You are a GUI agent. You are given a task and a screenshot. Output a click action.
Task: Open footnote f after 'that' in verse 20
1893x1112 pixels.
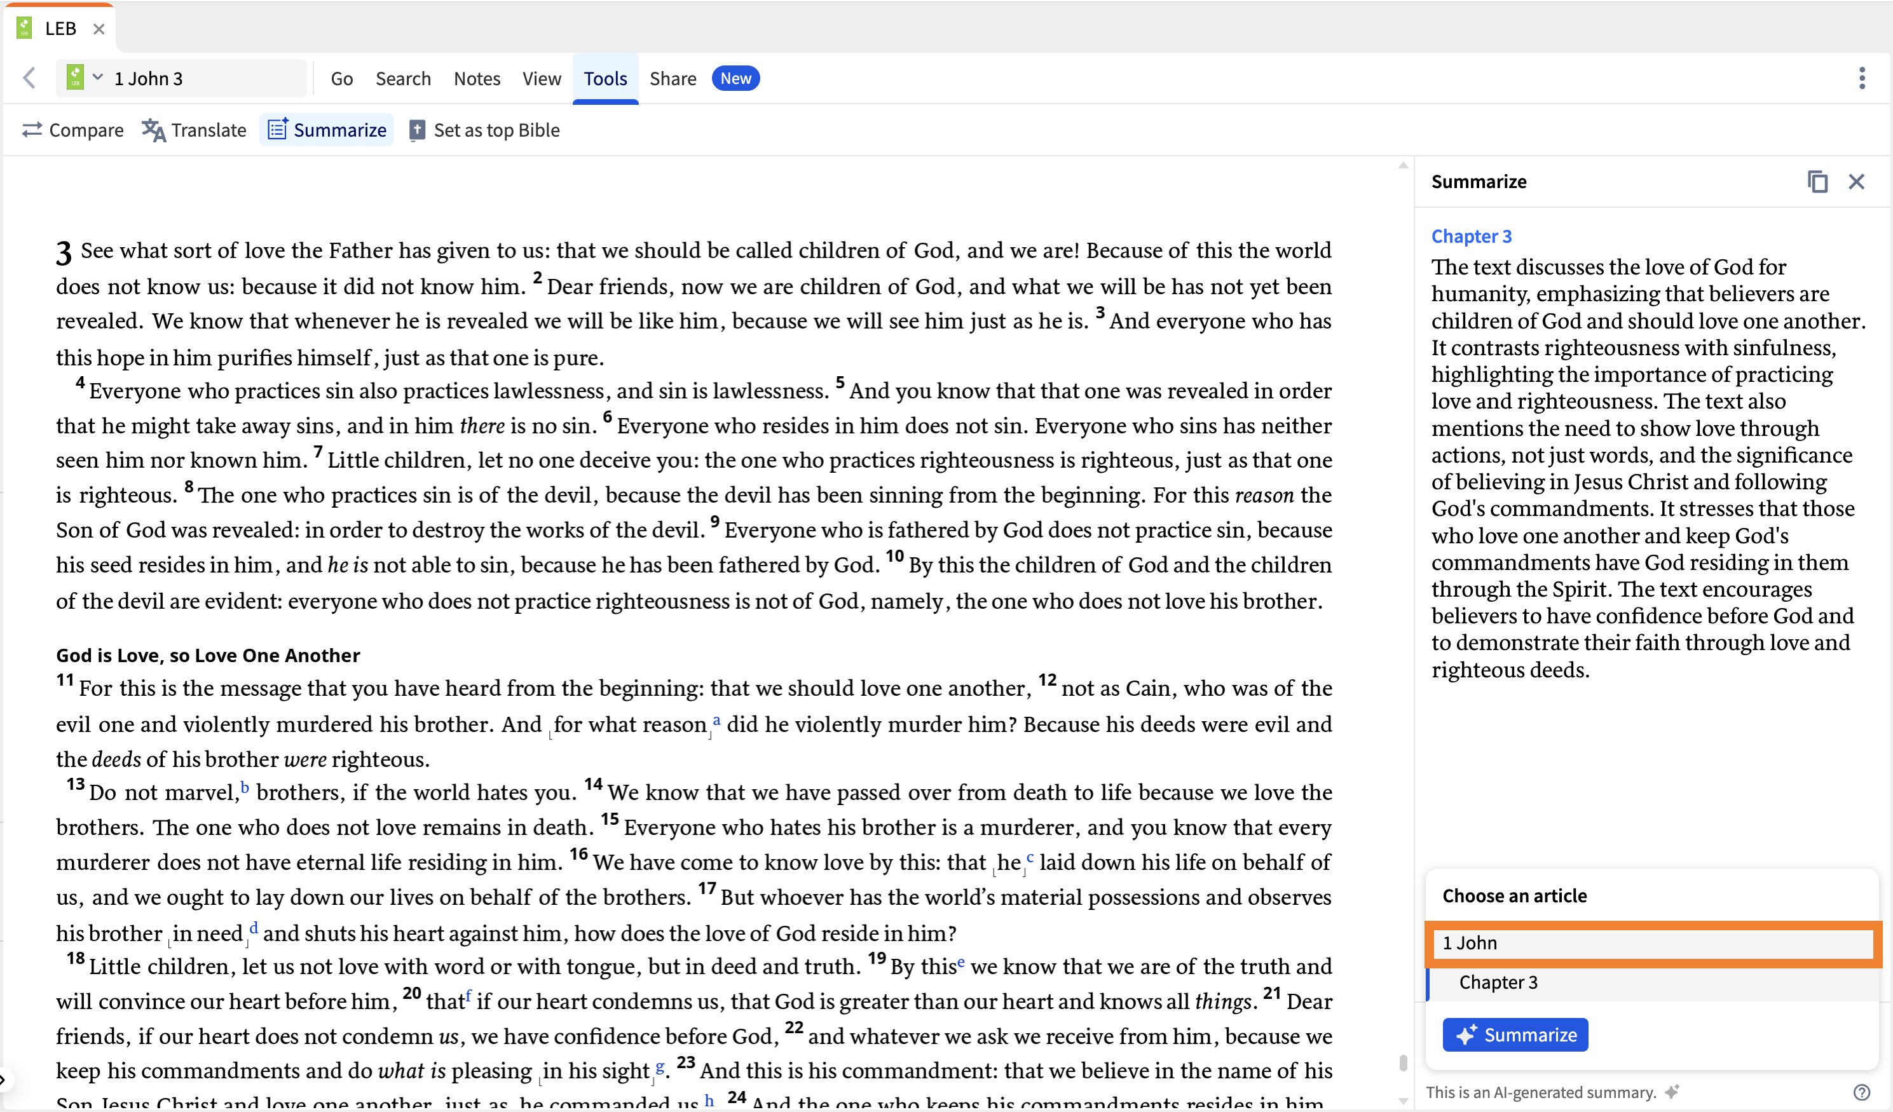(468, 996)
